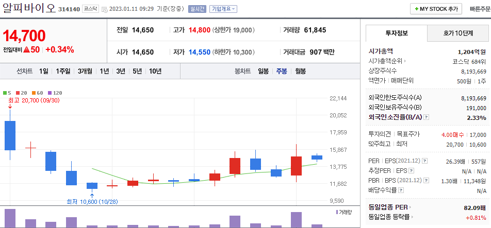Click the 코스닥 684위 ranking text
Screen dimensions: 491x228
click(x=469, y=62)
